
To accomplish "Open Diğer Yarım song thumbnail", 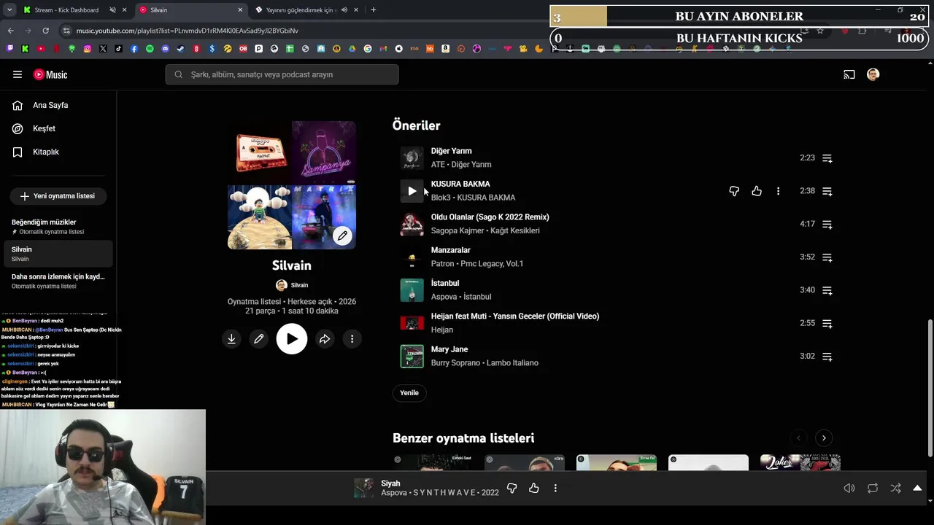I will point(412,158).
